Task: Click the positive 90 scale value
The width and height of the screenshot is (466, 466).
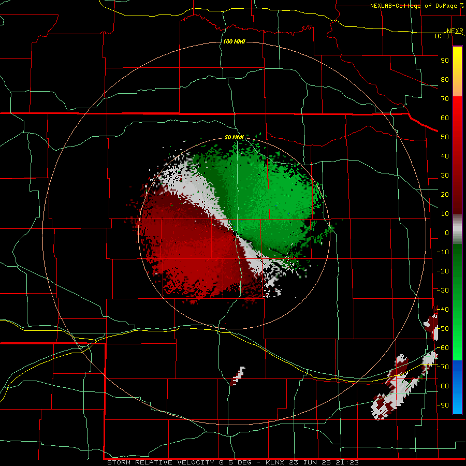Action: [445, 61]
